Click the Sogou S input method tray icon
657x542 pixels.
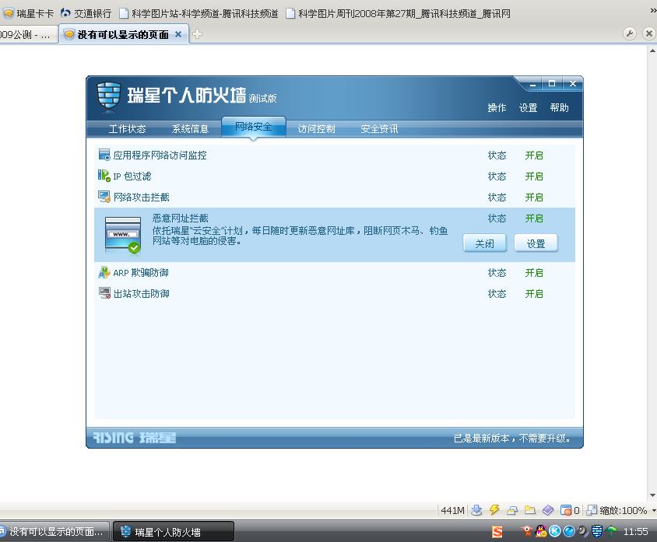coord(497,532)
